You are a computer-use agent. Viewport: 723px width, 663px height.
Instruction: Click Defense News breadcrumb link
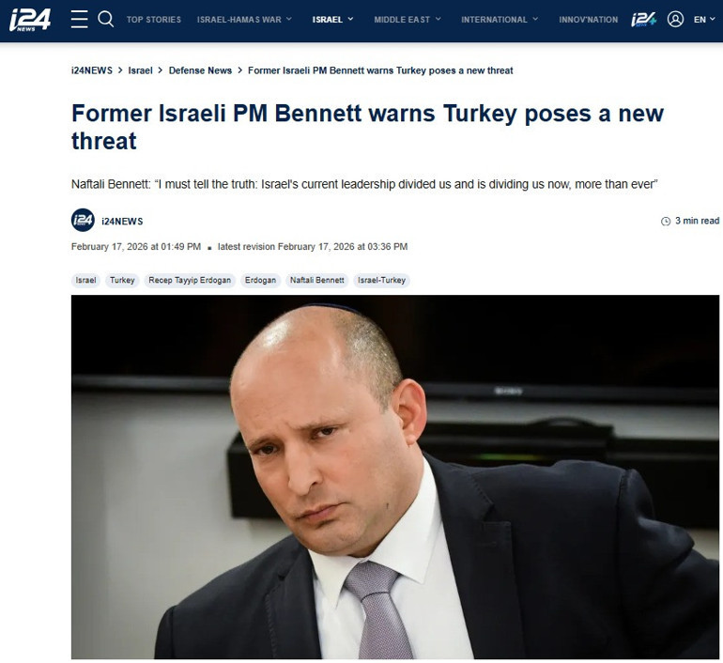tap(200, 70)
